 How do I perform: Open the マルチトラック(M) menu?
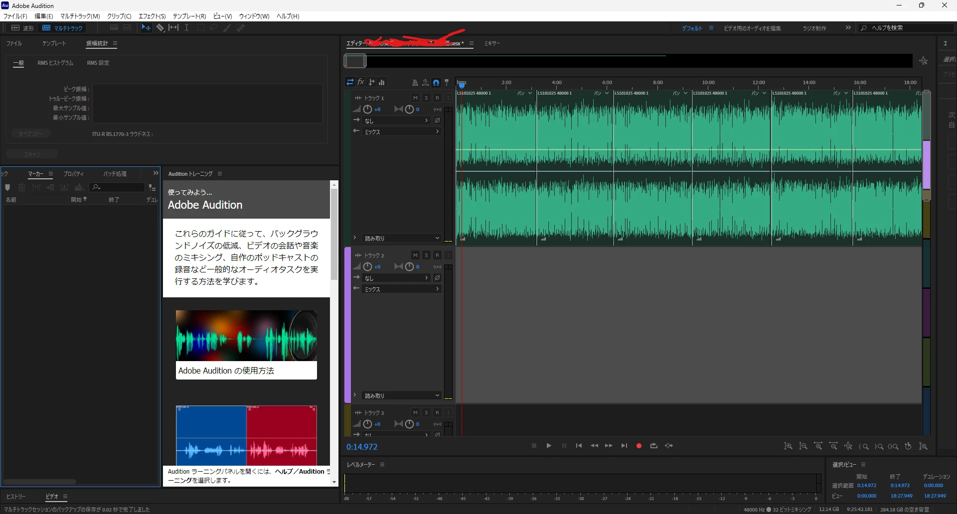(80, 16)
